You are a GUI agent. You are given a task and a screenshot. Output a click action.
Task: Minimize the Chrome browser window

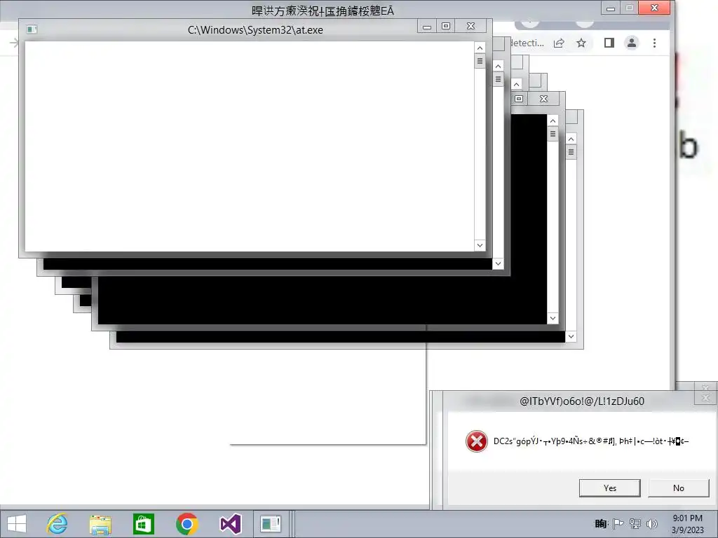611,8
